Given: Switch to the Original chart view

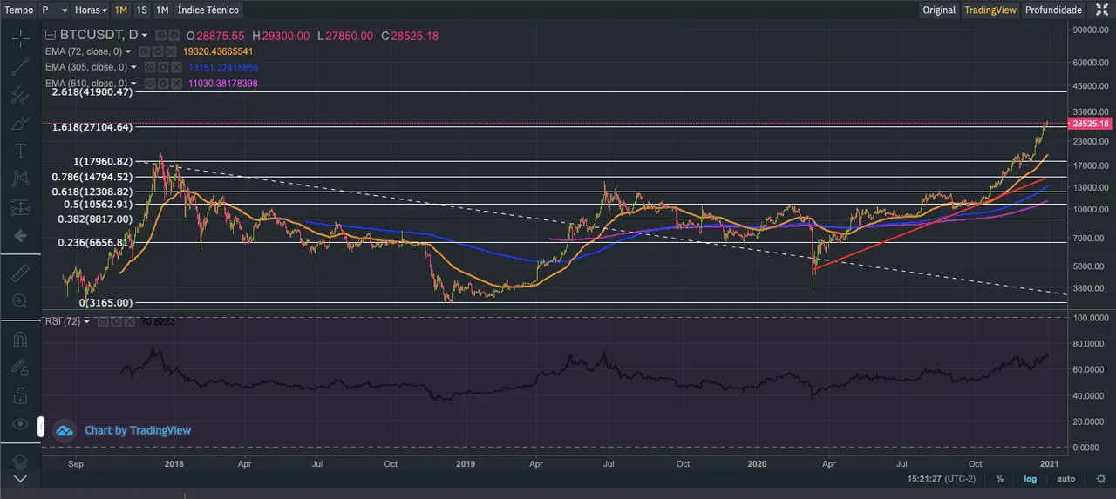Looking at the screenshot, I should click(x=939, y=10).
